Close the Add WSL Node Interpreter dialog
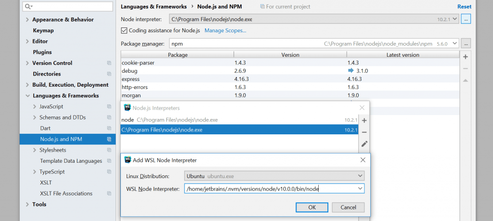 [x=363, y=160]
